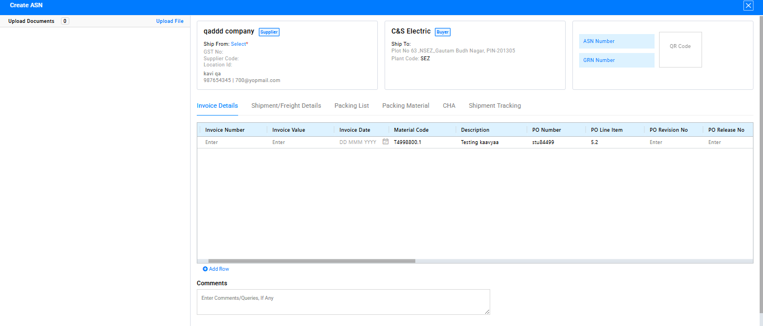Click the table's horizontal scrollbar
Image resolution: width=763 pixels, height=326 pixels.
click(x=311, y=261)
